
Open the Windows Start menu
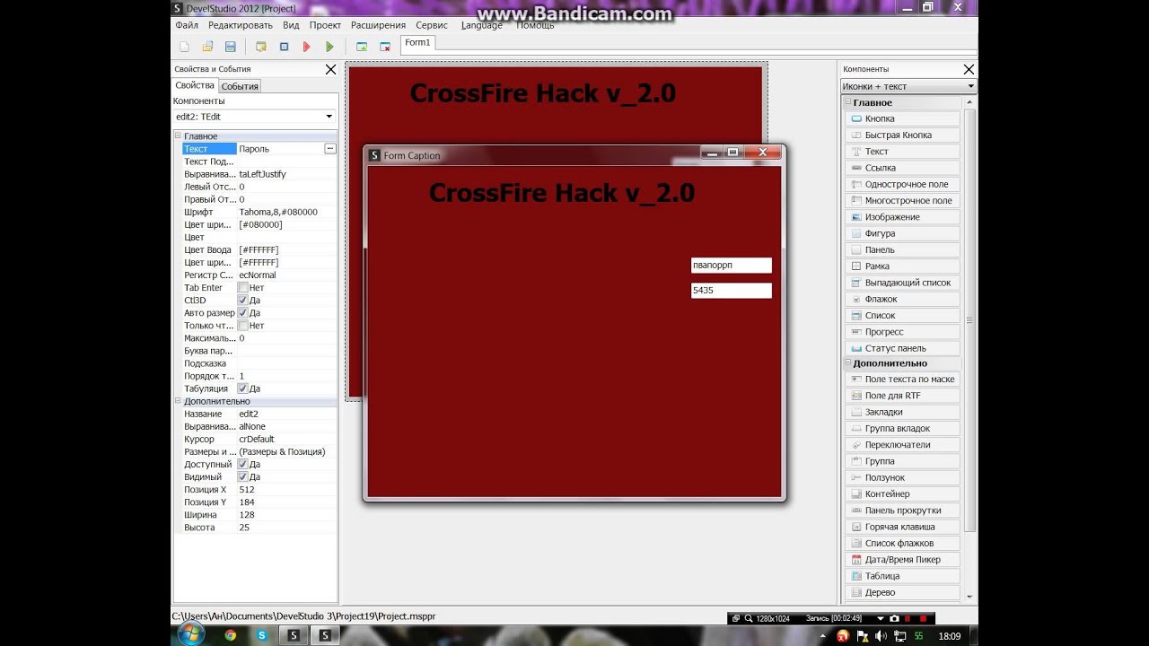(x=191, y=633)
